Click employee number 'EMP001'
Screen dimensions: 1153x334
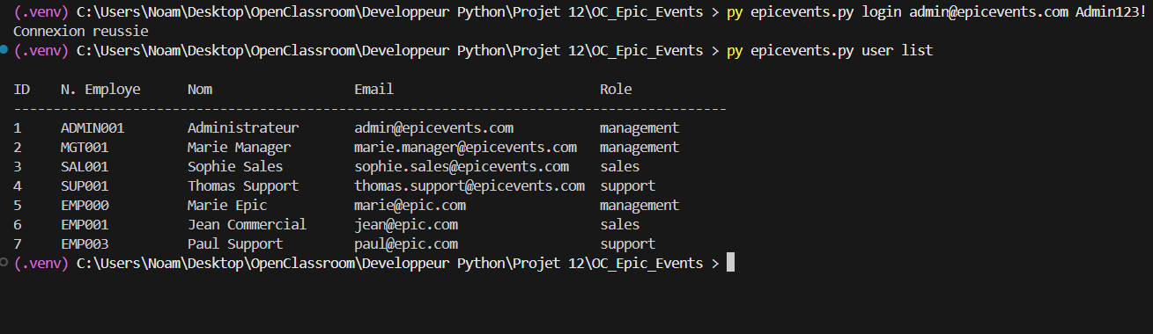(x=85, y=225)
